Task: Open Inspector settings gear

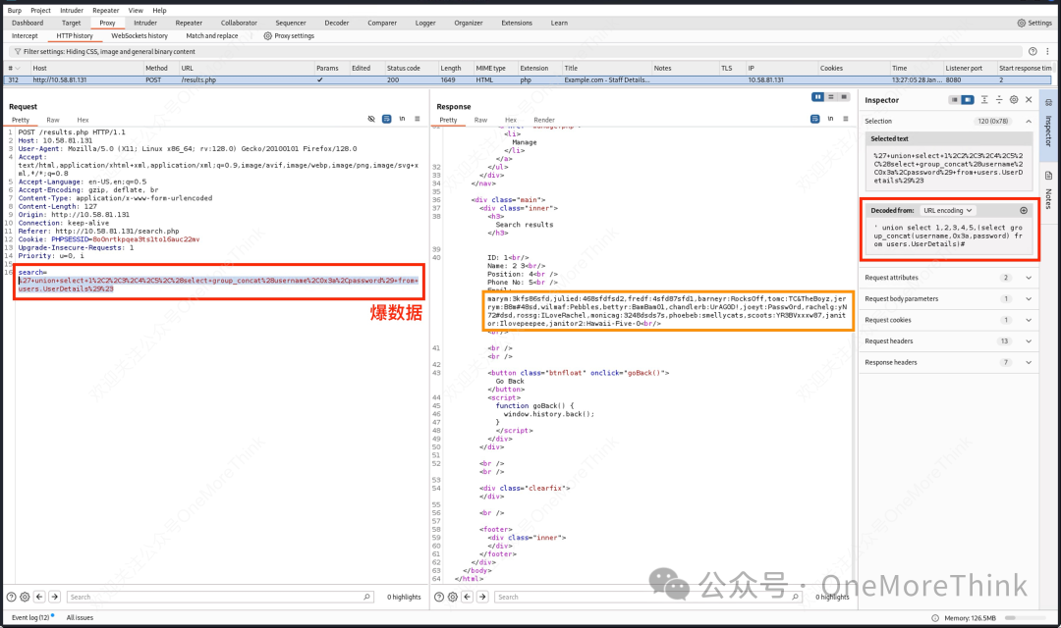Action: click(1014, 100)
